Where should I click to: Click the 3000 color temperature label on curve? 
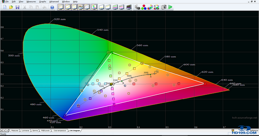tap(146, 73)
